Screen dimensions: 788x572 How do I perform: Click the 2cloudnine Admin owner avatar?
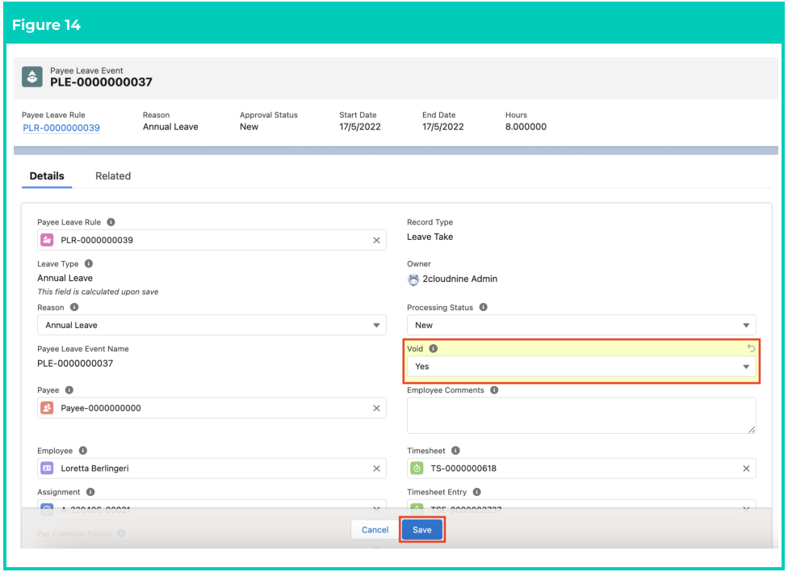click(413, 280)
